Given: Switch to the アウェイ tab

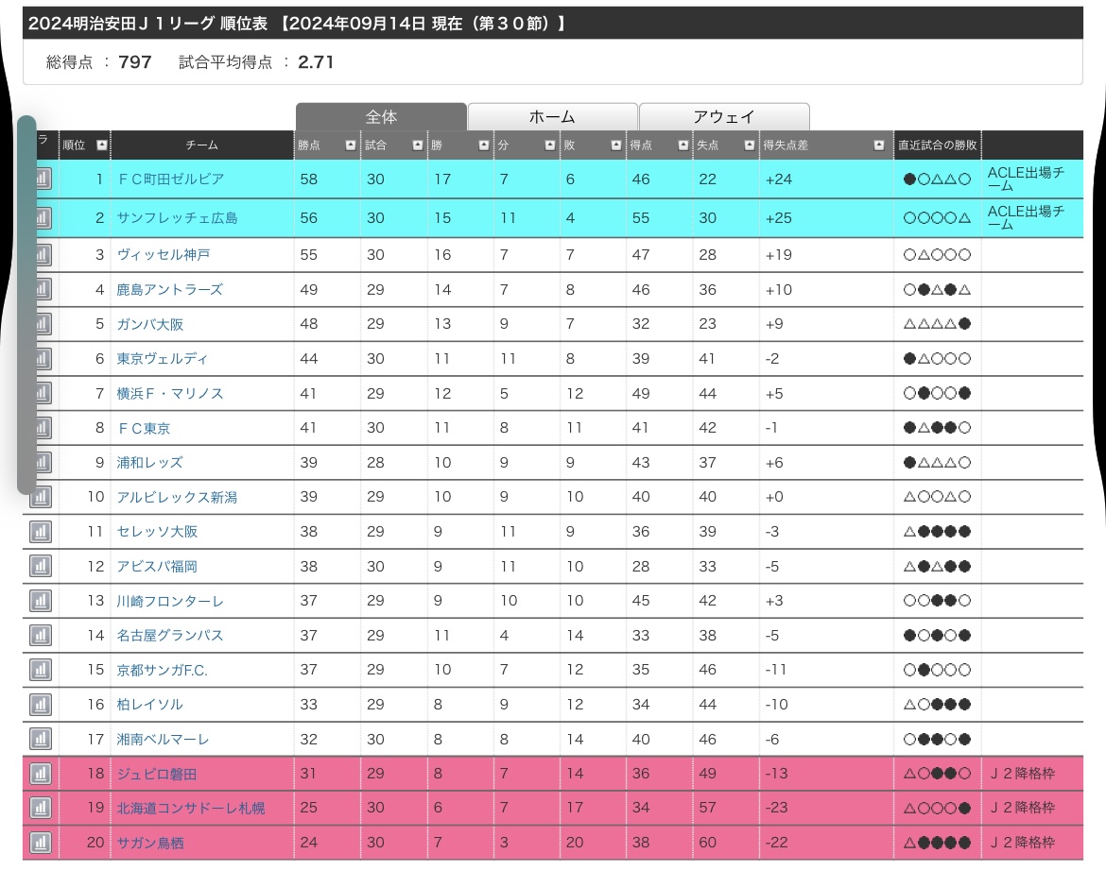Looking at the screenshot, I should [x=724, y=117].
